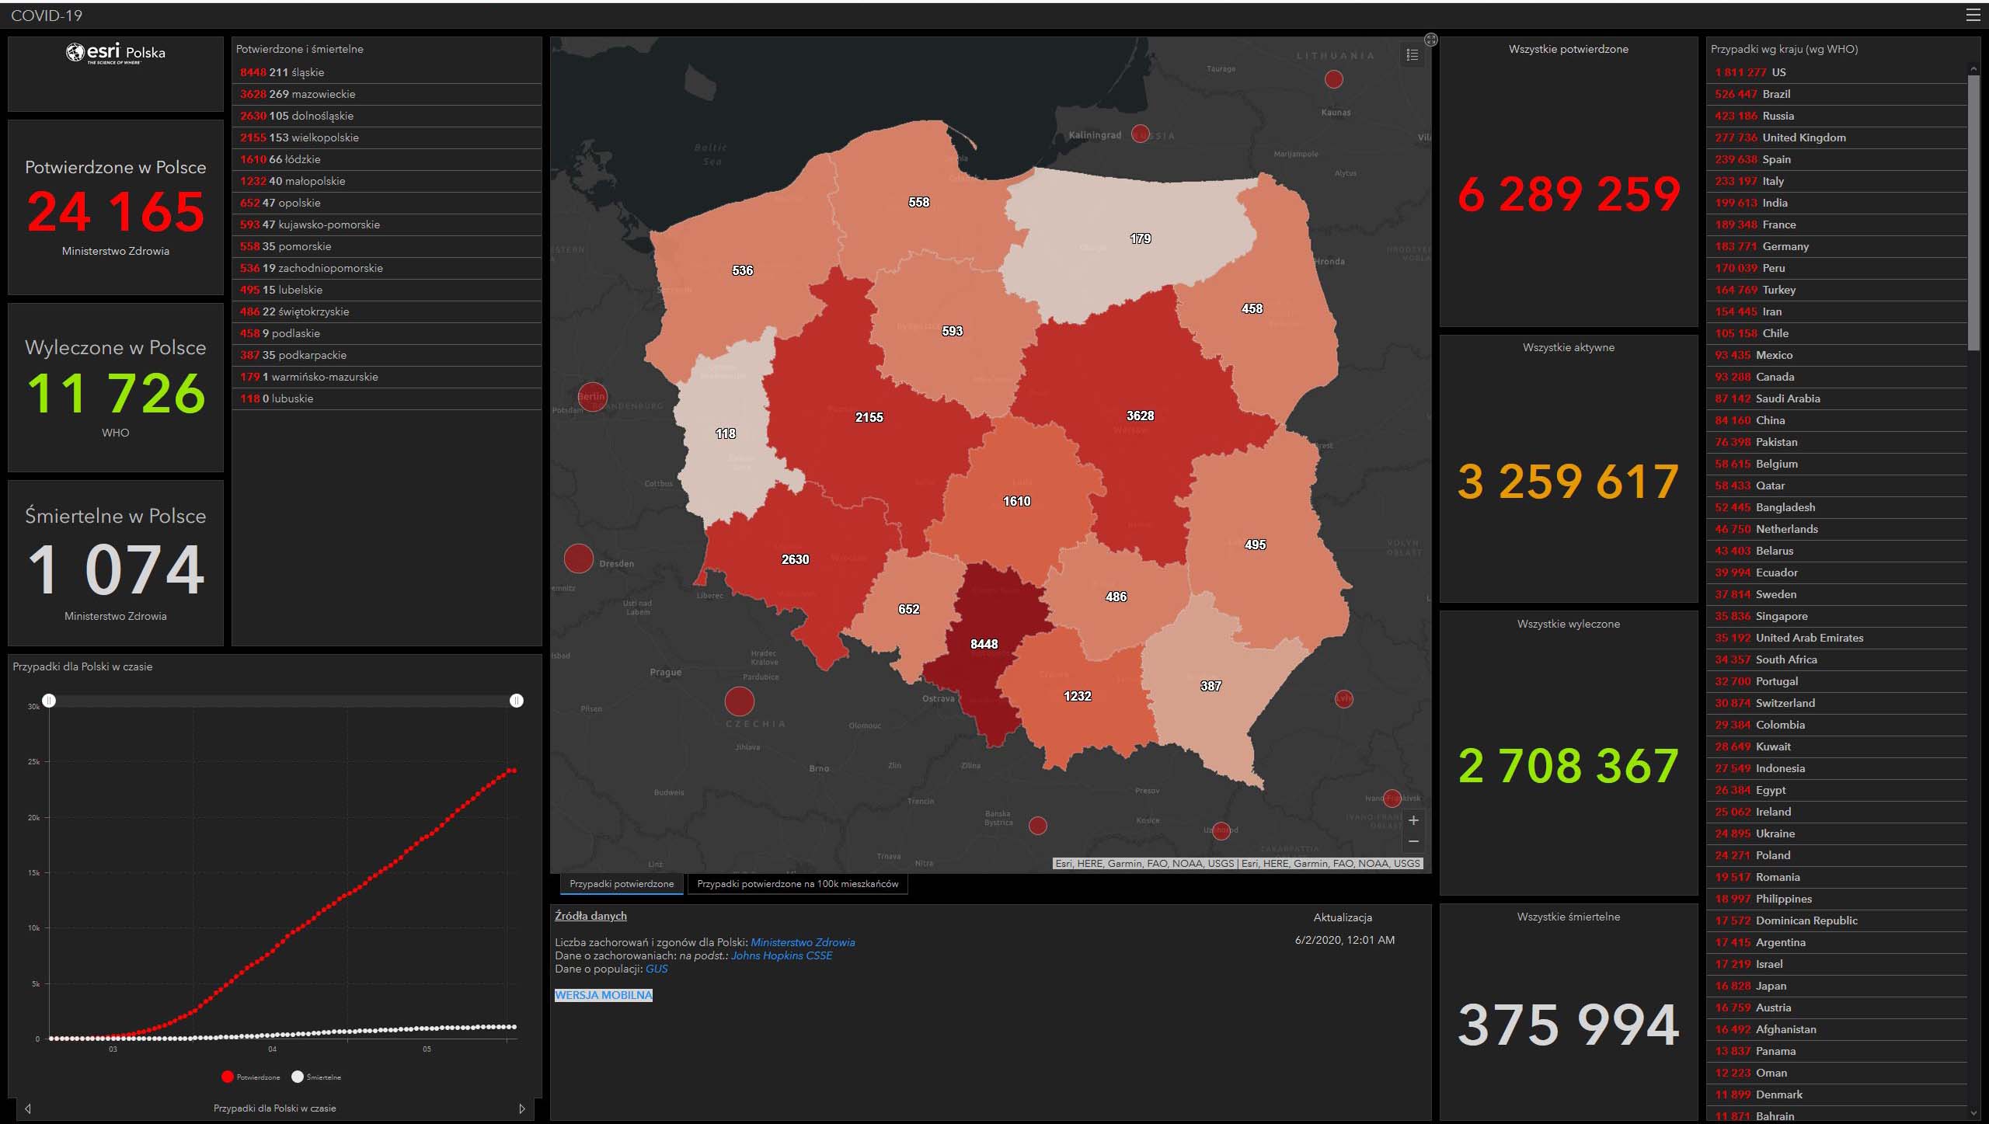Zoom out on the map
1989x1124 pixels.
click(x=1413, y=841)
